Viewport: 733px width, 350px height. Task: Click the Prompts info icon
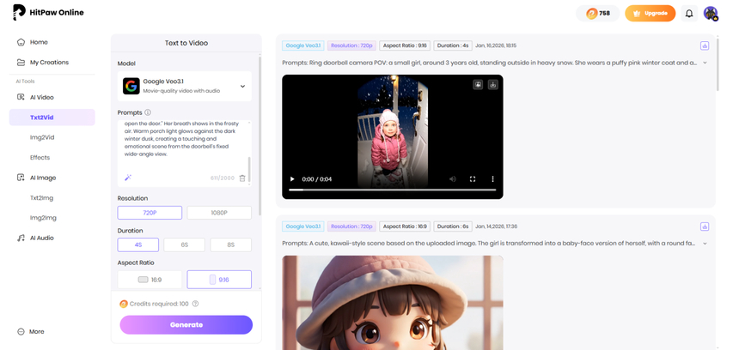coord(148,112)
